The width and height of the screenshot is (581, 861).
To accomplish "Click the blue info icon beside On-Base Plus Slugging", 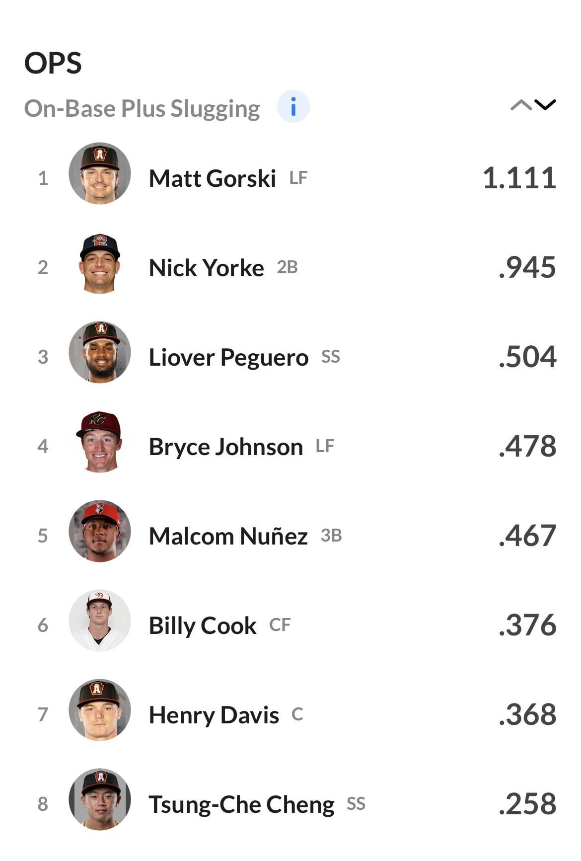I will click(293, 106).
